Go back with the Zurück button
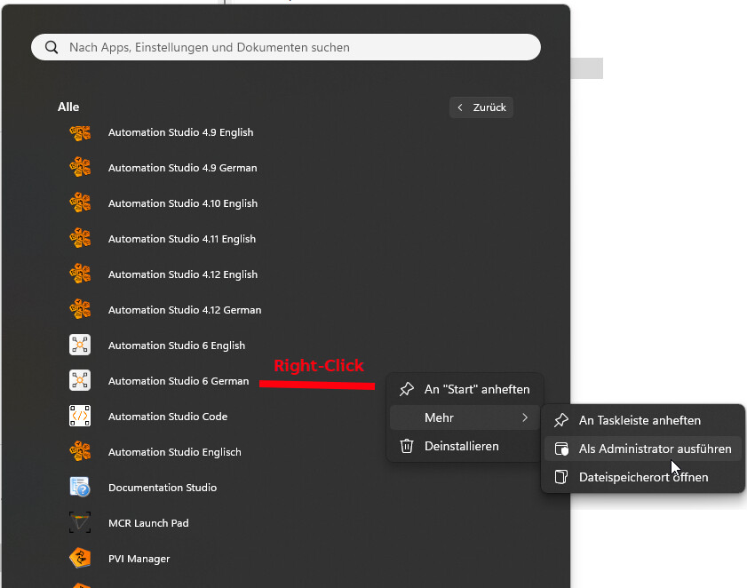 (481, 107)
